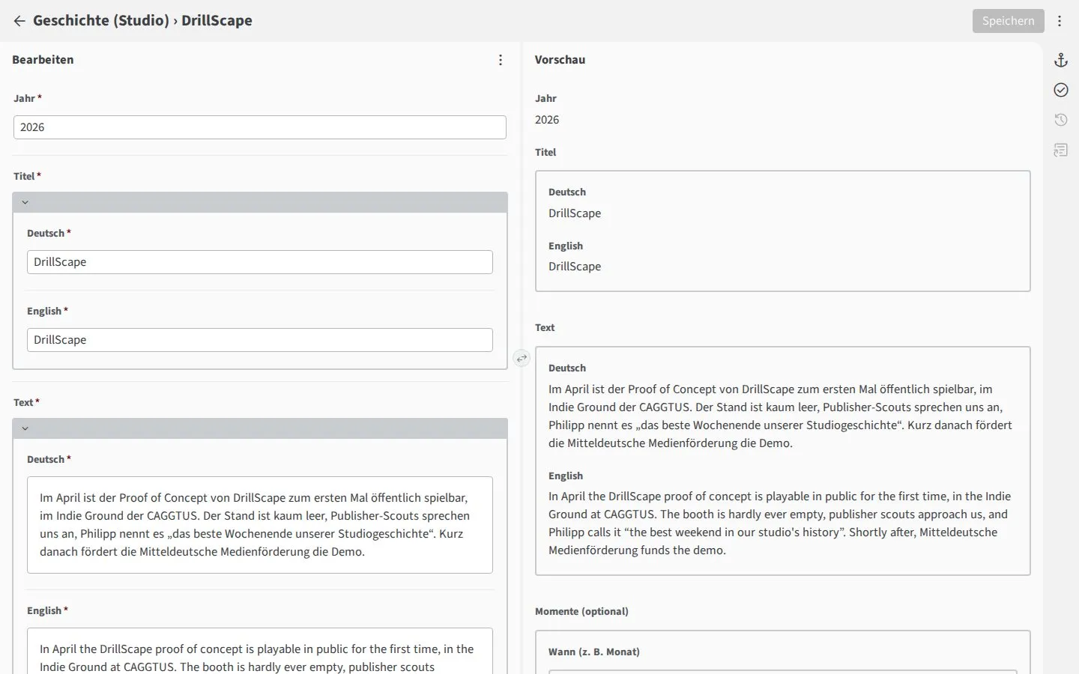Click the Jahr input field containing 2026

click(x=260, y=127)
